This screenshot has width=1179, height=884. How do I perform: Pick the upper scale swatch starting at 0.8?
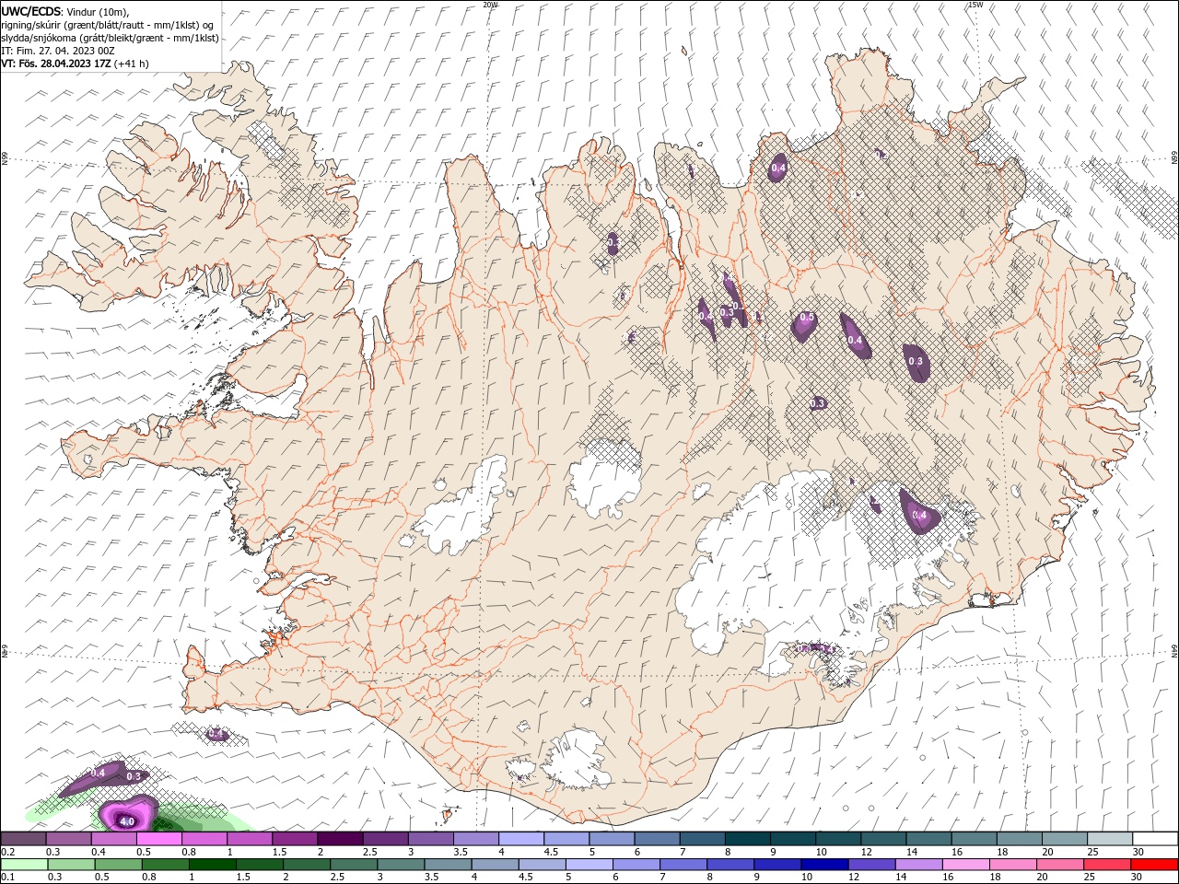point(204,839)
